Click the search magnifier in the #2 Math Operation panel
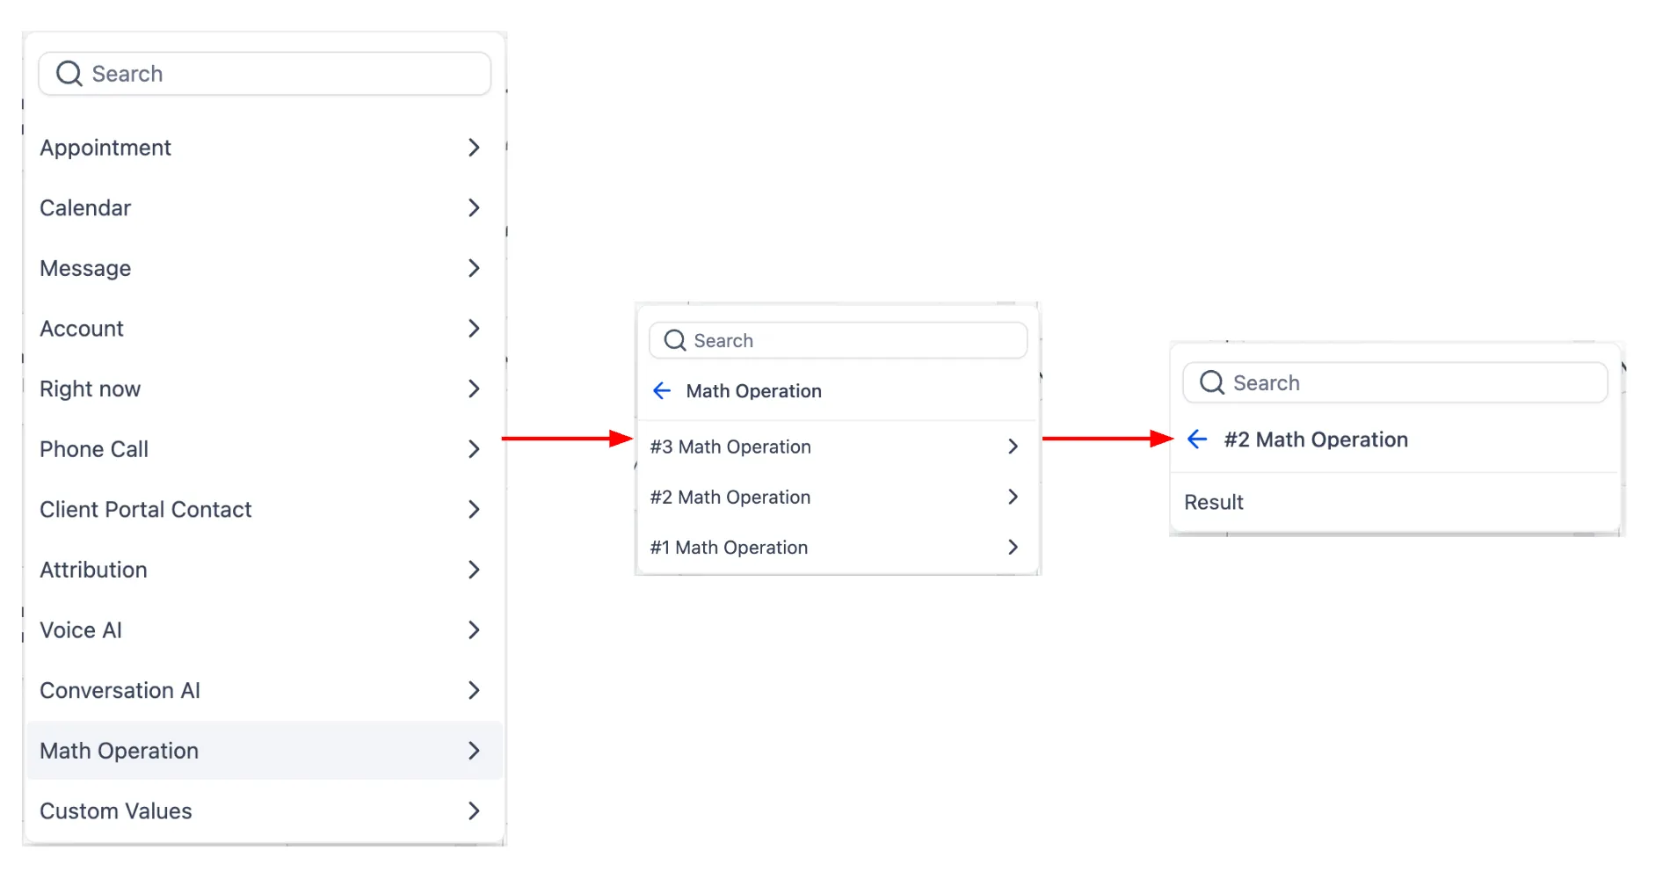1656x879 pixels. coord(1211,382)
